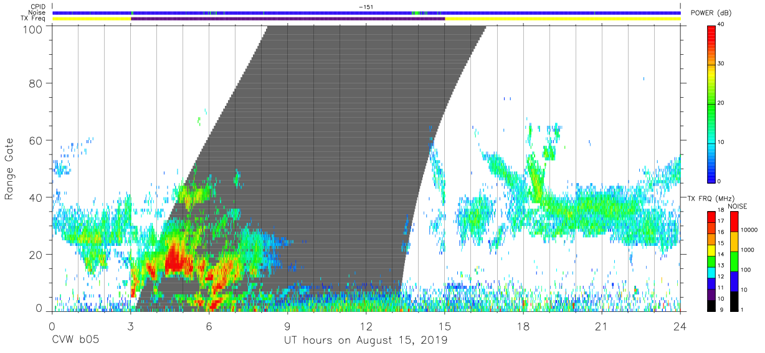Select the -151 CPID value text
This screenshot has height=353, width=765.
pos(366,7)
